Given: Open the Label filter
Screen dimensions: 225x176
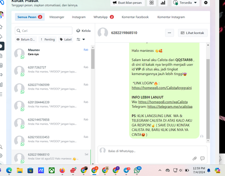Looking at the screenshot, I should point(66,40).
